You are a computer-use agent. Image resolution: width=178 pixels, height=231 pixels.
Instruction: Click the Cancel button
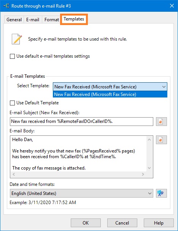tap(122, 223)
